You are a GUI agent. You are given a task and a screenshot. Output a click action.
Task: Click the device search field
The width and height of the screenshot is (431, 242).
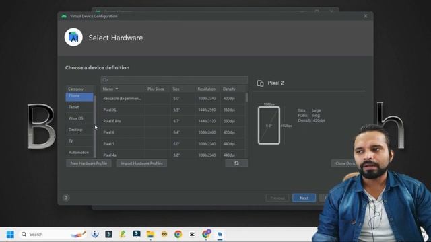[174, 80]
